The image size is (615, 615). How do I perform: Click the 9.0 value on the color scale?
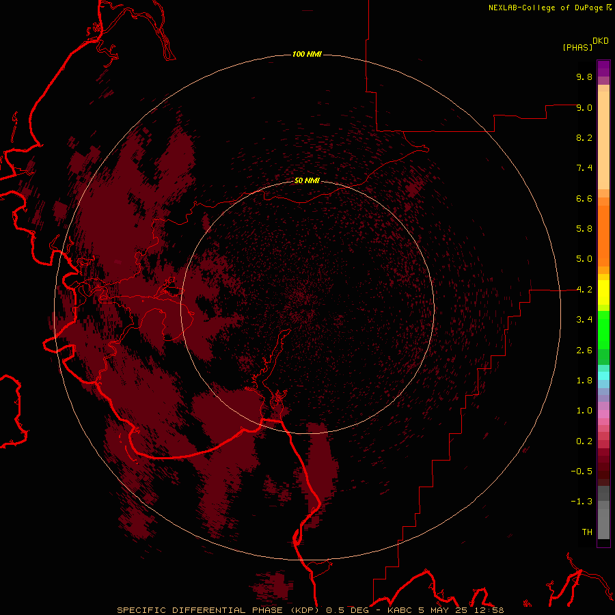[584, 107]
